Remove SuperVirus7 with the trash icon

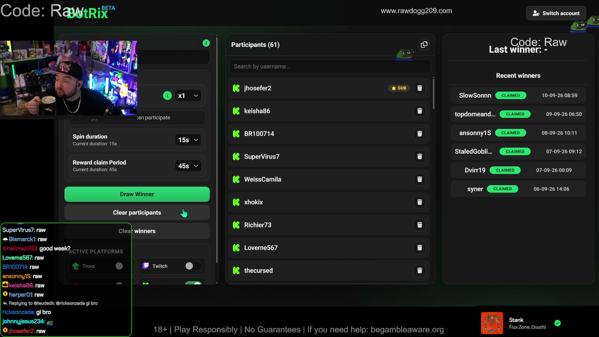coord(420,157)
